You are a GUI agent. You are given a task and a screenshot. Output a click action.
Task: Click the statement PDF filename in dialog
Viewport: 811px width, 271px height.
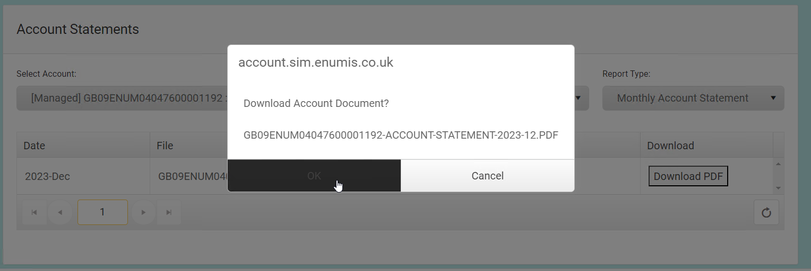401,135
